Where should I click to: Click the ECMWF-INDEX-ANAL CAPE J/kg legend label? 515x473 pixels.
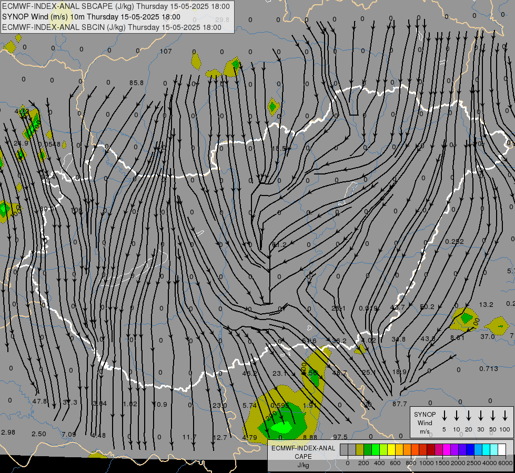[303, 456]
